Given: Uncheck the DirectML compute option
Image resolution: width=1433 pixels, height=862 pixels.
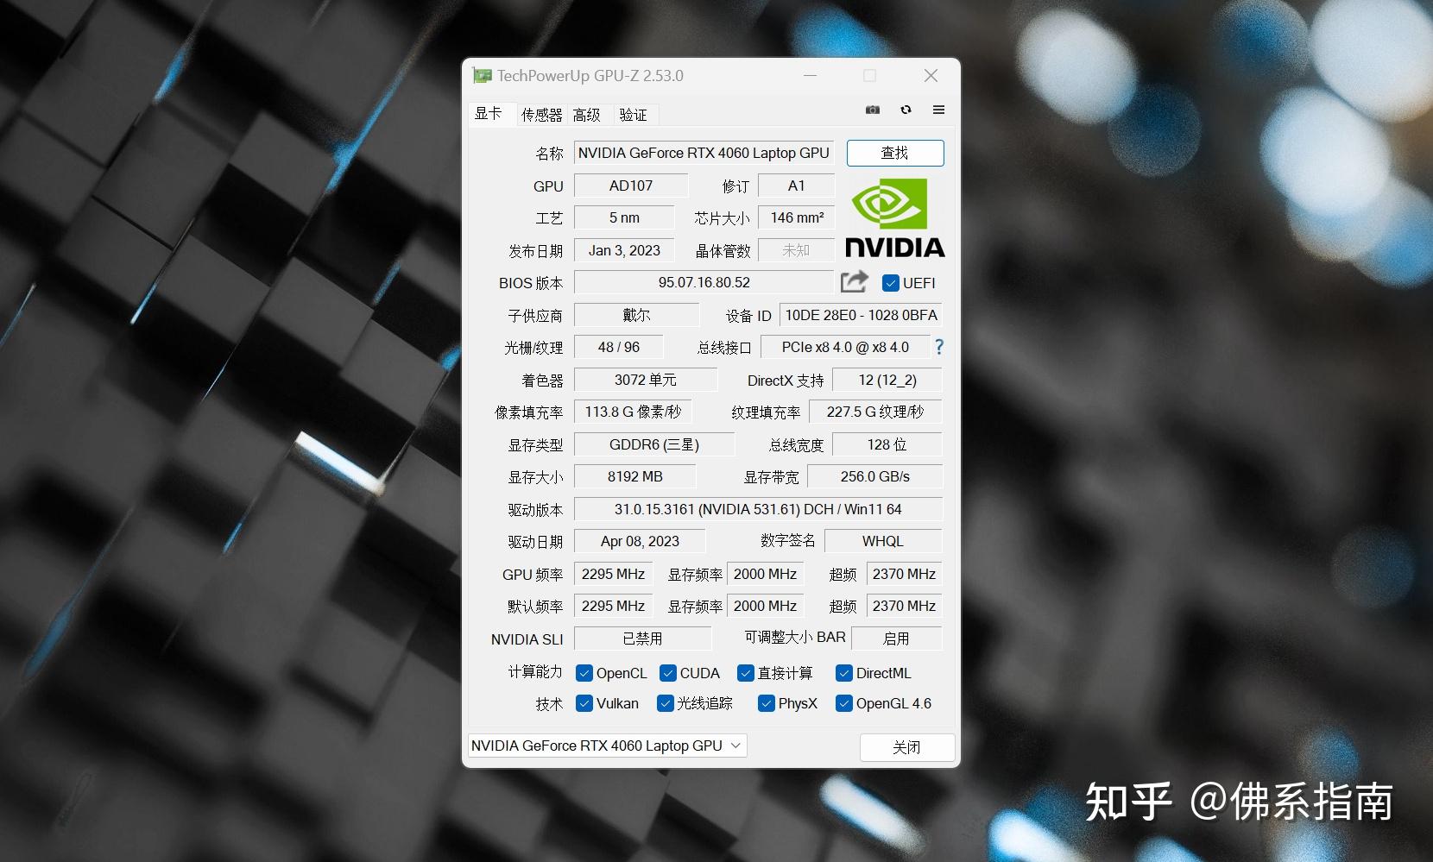Looking at the screenshot, I should (843, 673).
